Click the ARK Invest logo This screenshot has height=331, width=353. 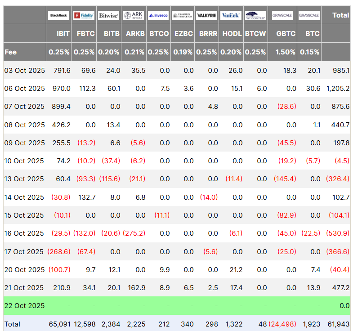pos(134,15)
